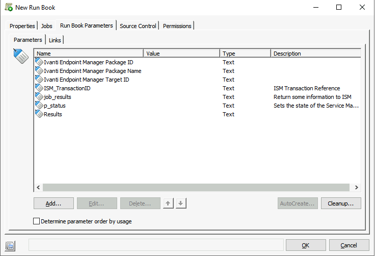Click the horizontal scrollbar left arrow
Screen dimensions: 375x256
[38, 187]
